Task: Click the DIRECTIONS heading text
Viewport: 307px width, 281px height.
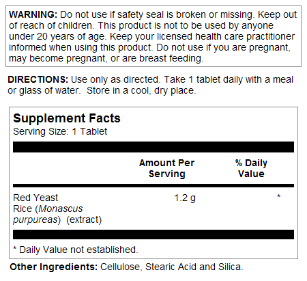Action: pyautogui.click(x=38, y=79)
